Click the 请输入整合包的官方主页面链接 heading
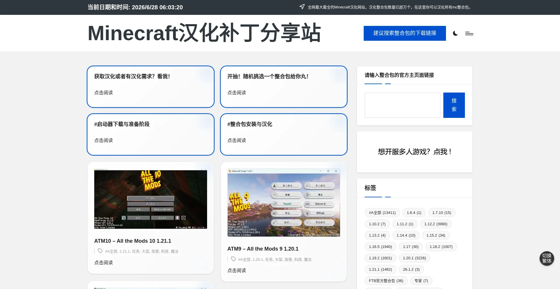Image resolution: width=560 pixels, height=289 pixels. point(399,75)
